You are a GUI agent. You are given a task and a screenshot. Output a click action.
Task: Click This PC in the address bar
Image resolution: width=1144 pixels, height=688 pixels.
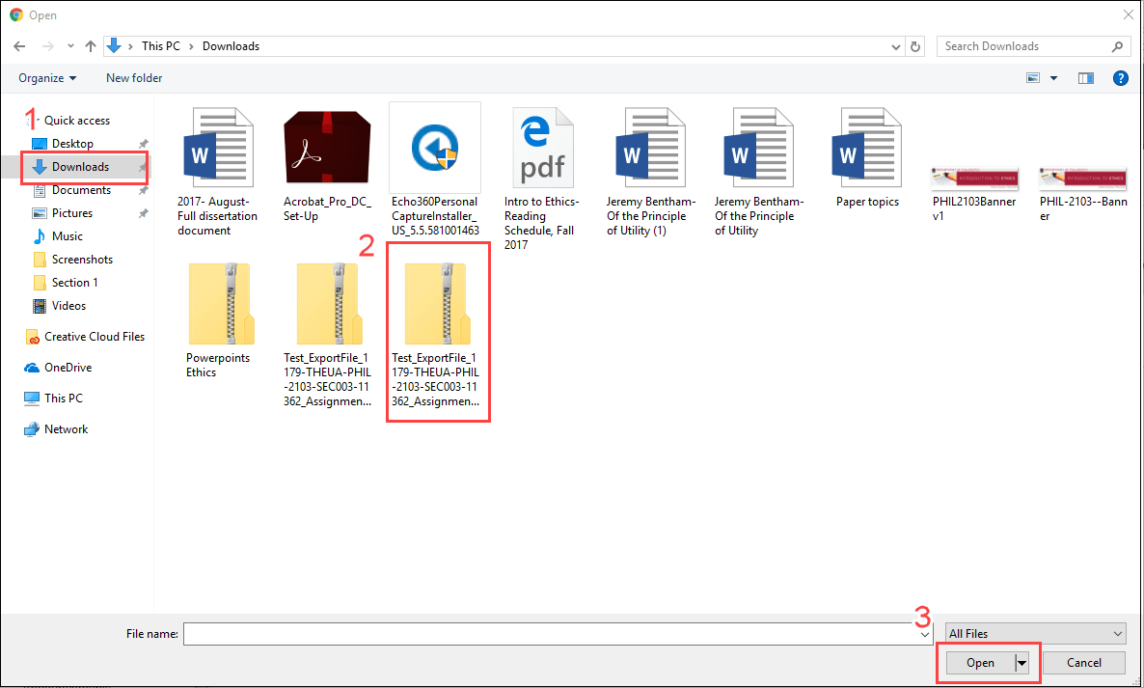[x=161, y=45]
